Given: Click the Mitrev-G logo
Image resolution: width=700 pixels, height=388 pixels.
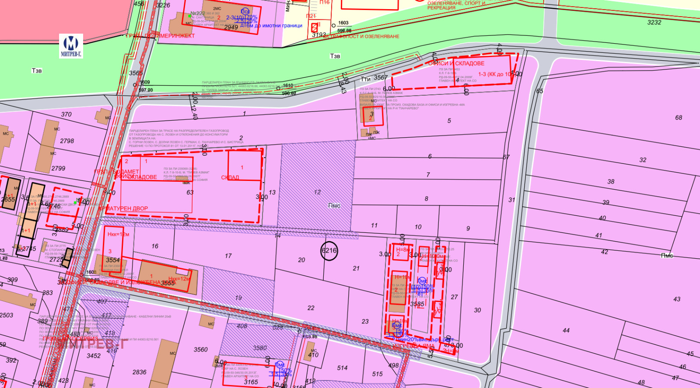Looking at the screenshot, I should click(71, 45).
